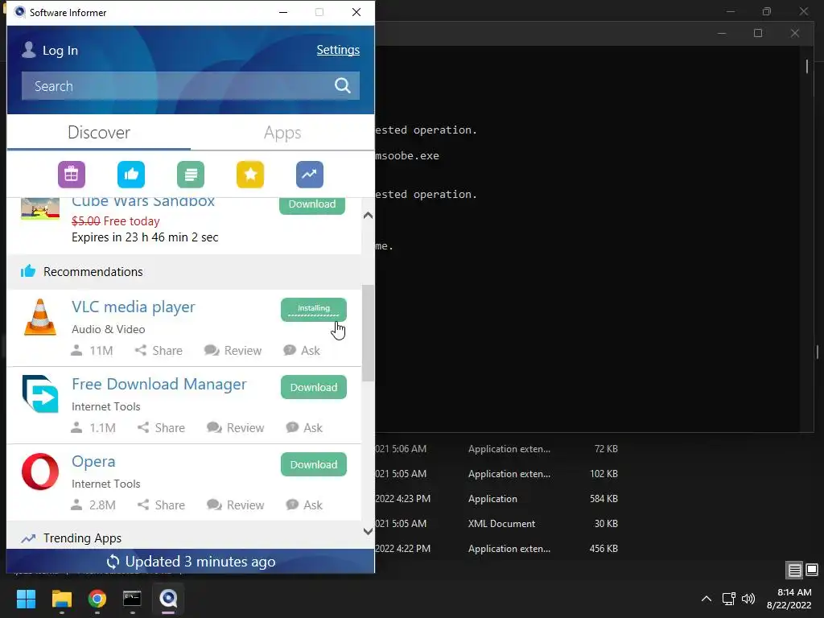Screen dimensions: 824x618
Task: Download Opera
Action: pyautogui.click(x=314, y=464)
